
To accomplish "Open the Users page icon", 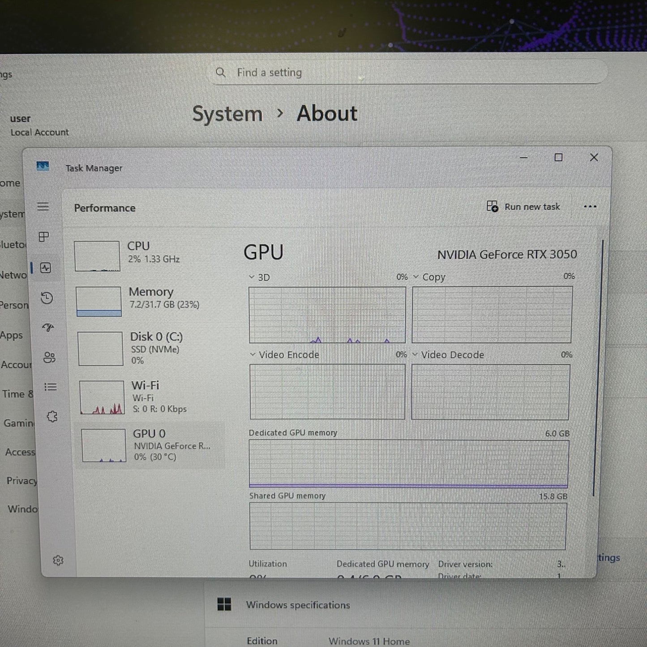I will [x=49, y=357].
